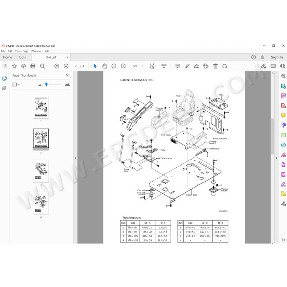Open the Find text magnifier
Screen dimensions: 287x287
pyautogui.click(x=43, y=66)
